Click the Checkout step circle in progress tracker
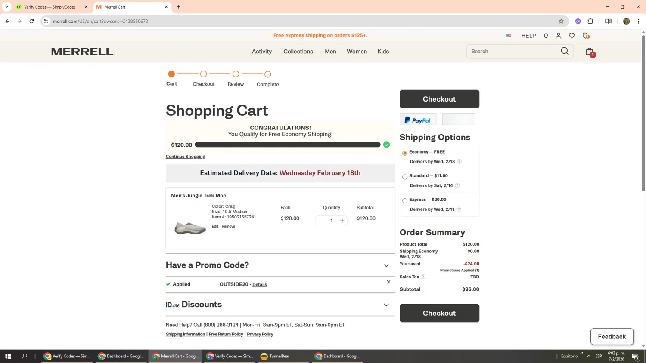This screenshot has width=646, height=363. [x=204, y=74]
